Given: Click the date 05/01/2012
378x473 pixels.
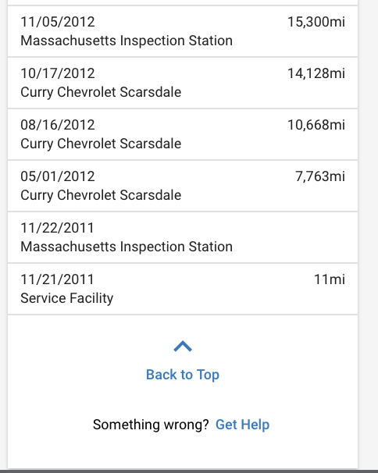Looking at the screenshot, I should tap(58, 176).
